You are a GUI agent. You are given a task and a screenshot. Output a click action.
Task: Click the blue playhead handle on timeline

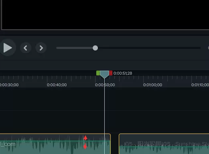tap(104, 74)
